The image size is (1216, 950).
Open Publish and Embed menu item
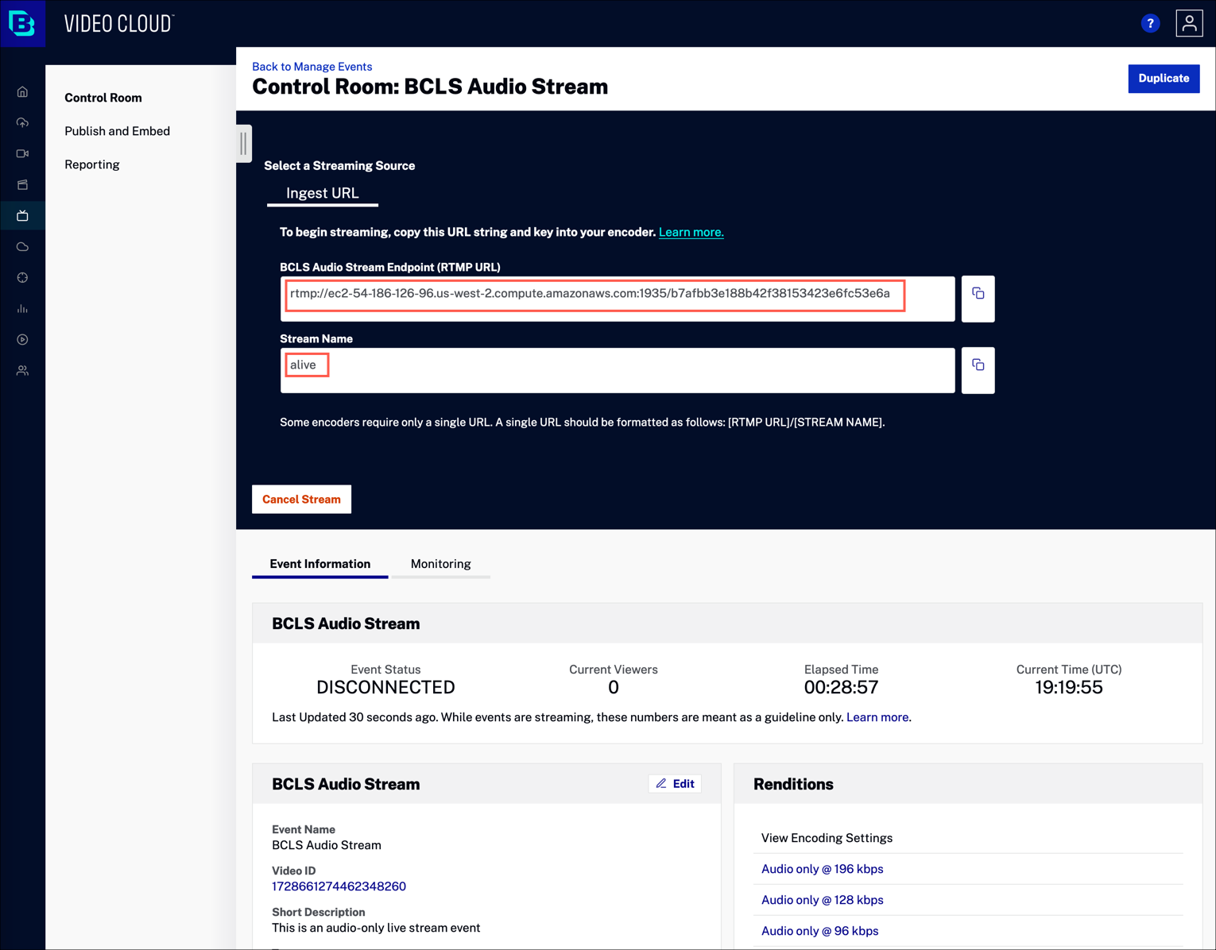click(x=117, y=131)
